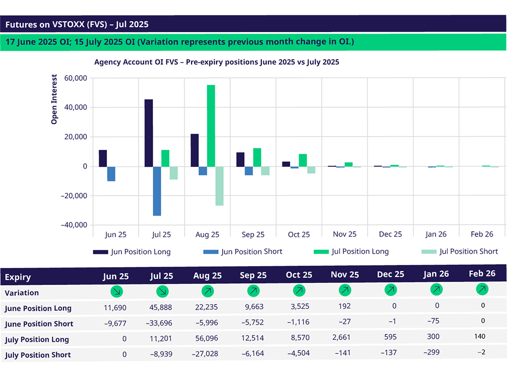Click the Jun 25 downward variation arrow icon
The image size is (507, 377).
point(117,292)
